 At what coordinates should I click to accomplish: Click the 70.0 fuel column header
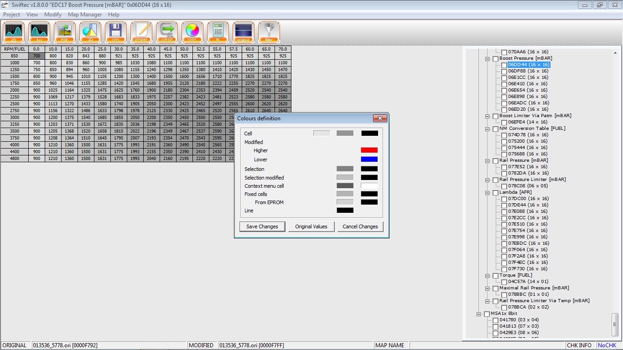point(283,49)
